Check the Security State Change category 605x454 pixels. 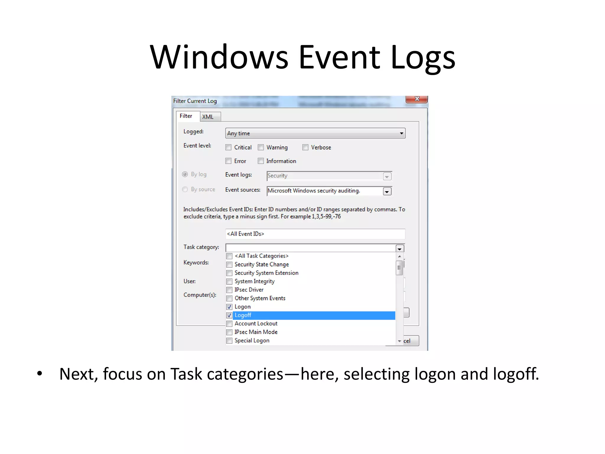229,265
